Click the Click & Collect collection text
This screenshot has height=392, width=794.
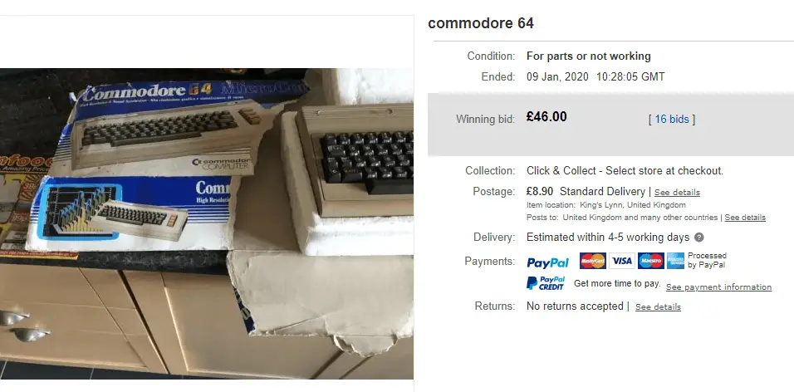(625, 171)
